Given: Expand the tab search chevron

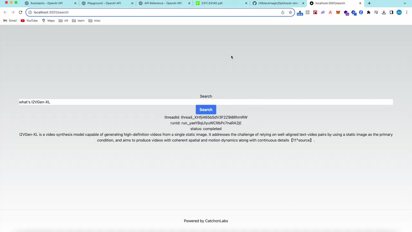Looking at the screenshot, I should [x=405, y=3].
